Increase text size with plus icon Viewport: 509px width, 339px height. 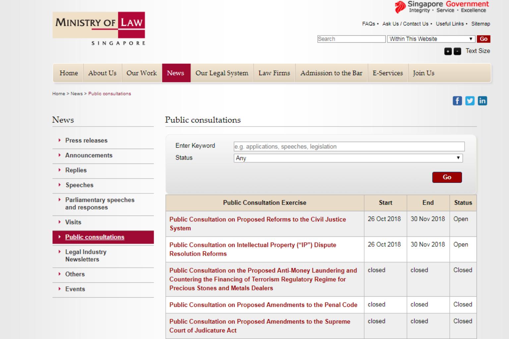click(448, 51)
